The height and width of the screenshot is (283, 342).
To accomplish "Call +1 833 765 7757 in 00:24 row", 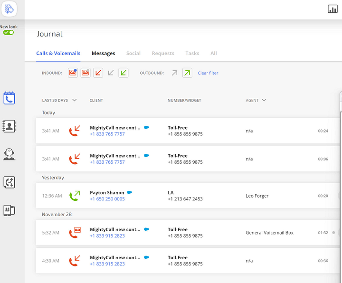I will click(107, 134).
